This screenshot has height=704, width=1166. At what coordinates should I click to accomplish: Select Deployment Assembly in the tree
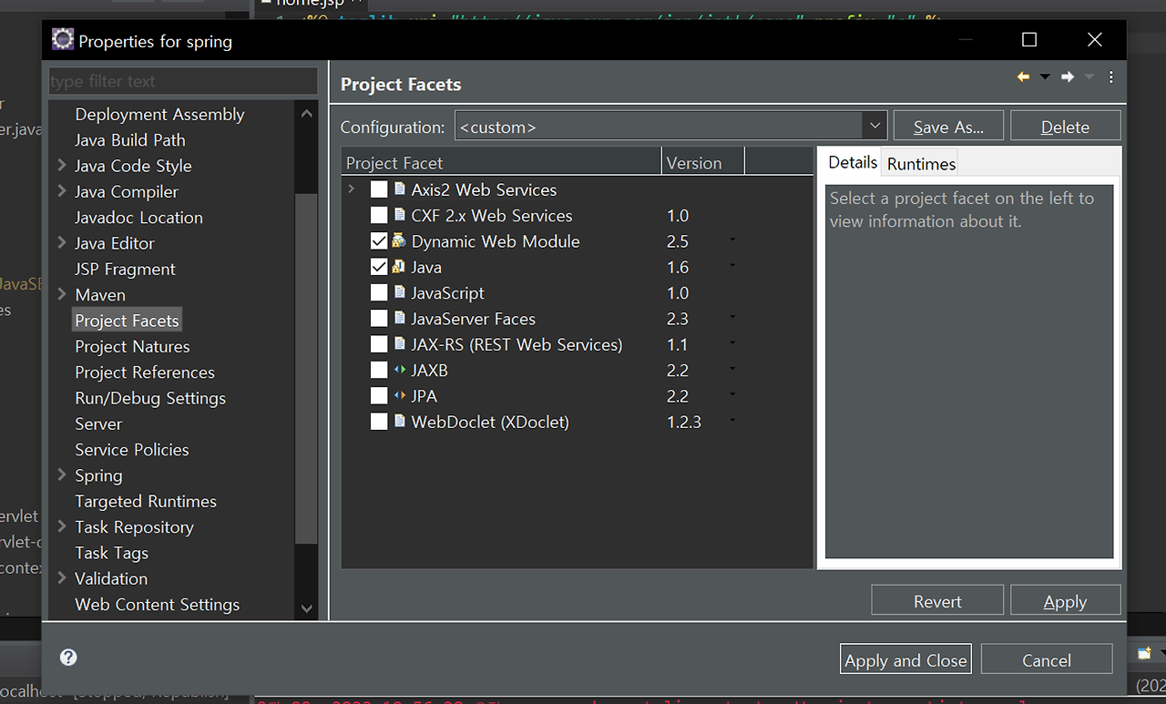click(x=159, y=114)
